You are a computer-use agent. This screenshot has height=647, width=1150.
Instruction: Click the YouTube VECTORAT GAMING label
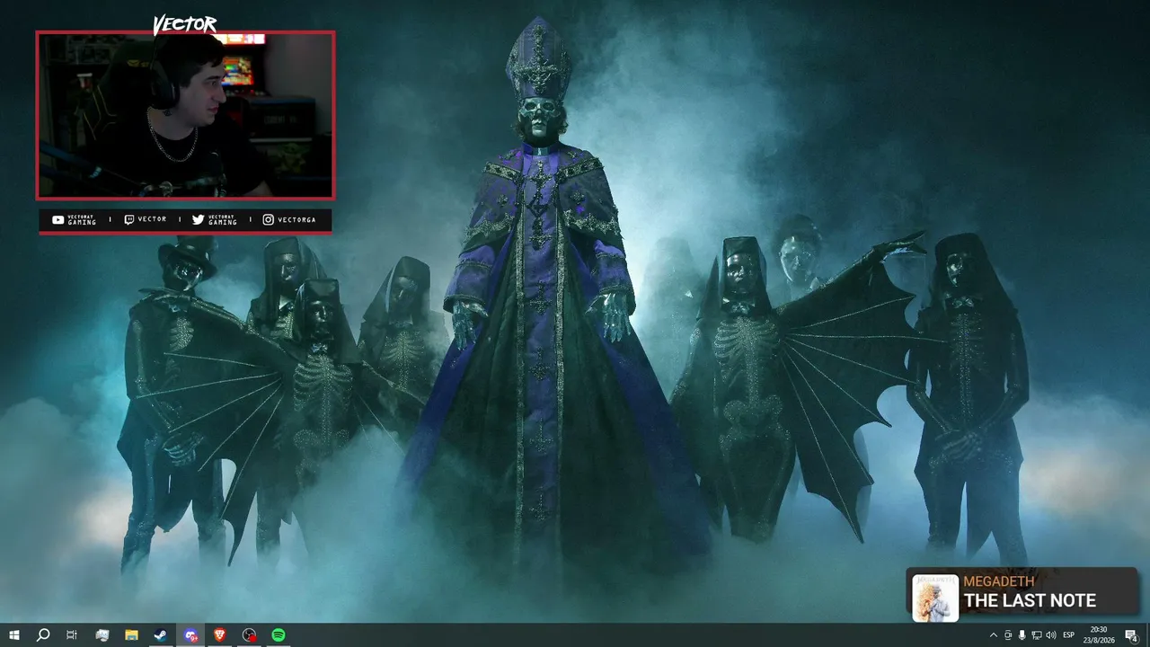(74, 219)
